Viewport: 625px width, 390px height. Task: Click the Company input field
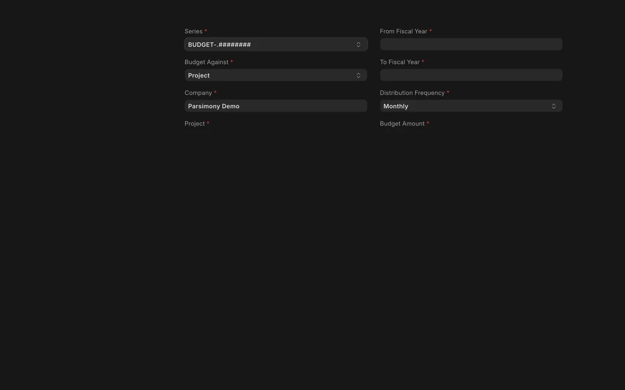coord(276,106)
